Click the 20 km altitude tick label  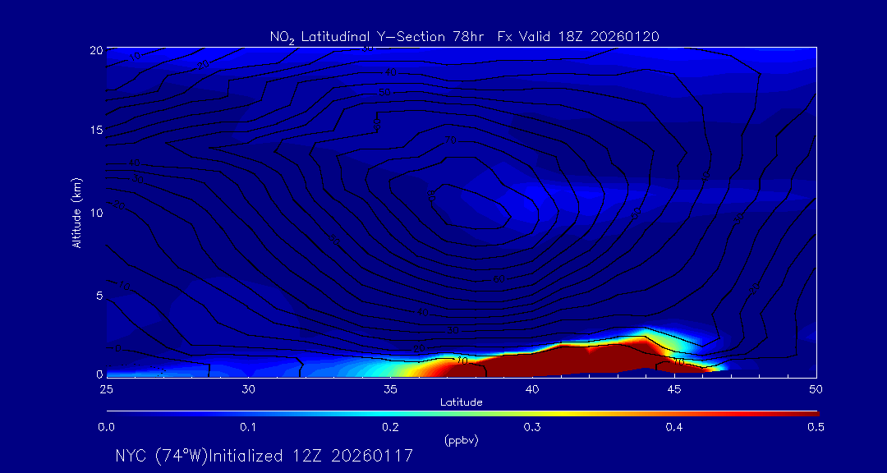click(x=94, y=50)
